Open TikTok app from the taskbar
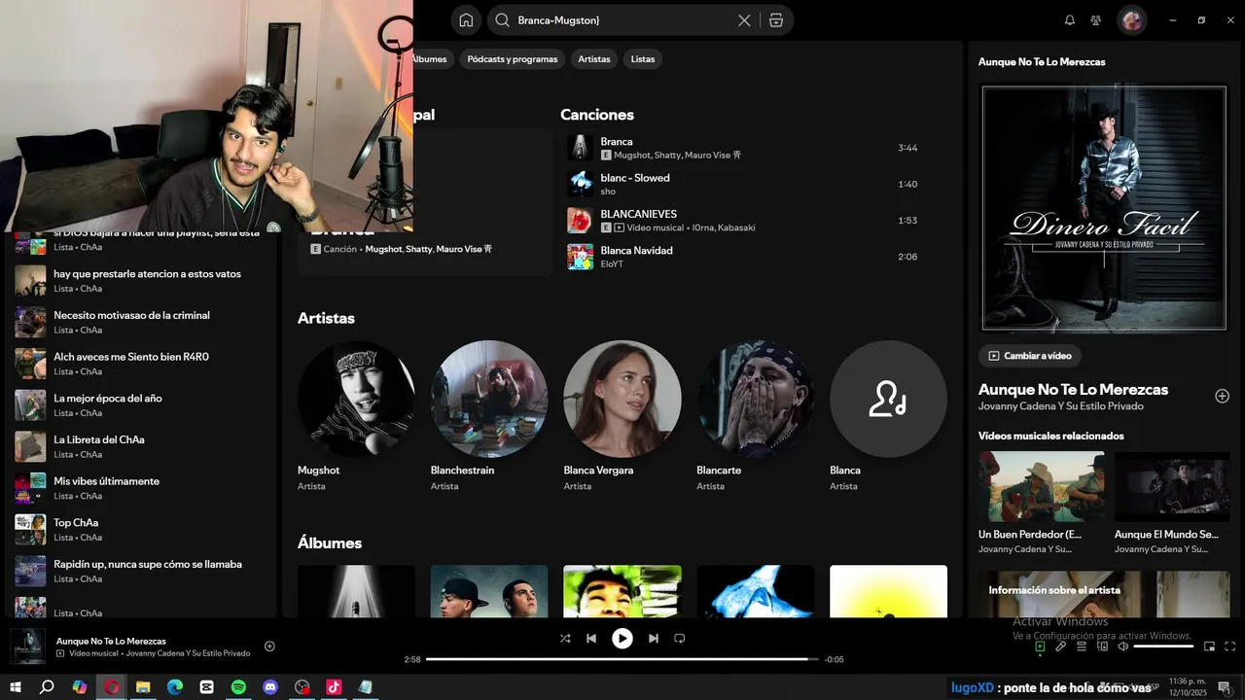The height and width of the screenshot is (700, 1245). [x=334, y=686]
